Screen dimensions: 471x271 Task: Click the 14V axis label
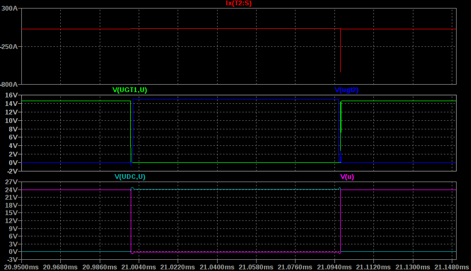coord(11,104)
